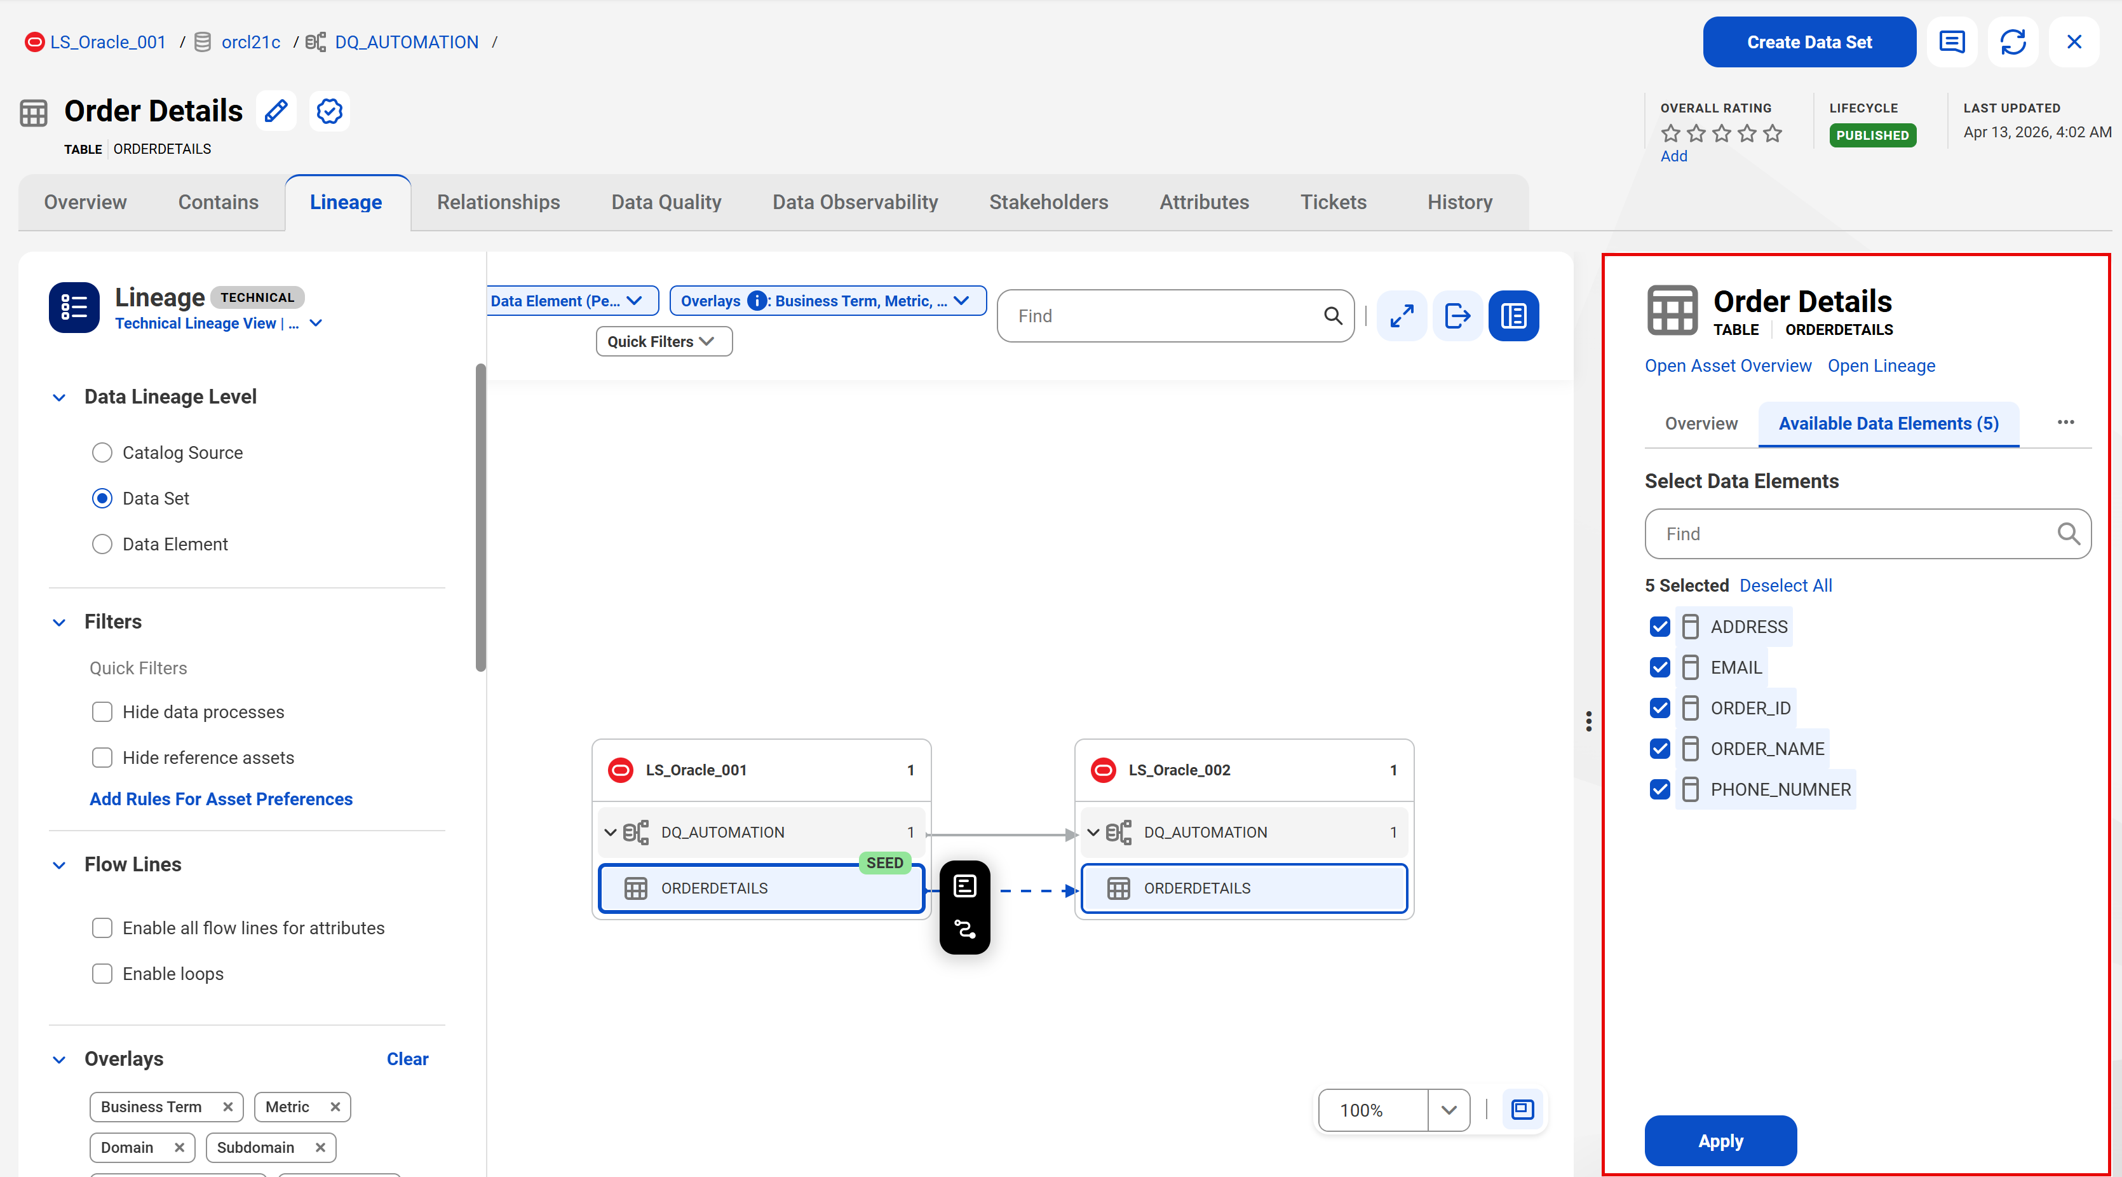The image size is (2122, 1177).
Task: Switch to the Contains tab
Action: click(x=219, y=202)
